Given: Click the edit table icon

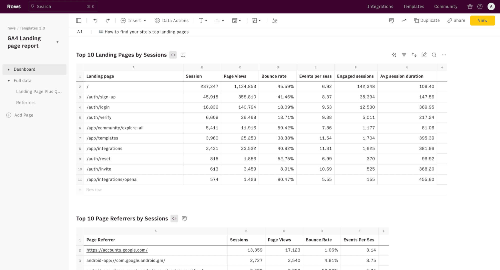Looking at the screenshot, I should 424,55.
